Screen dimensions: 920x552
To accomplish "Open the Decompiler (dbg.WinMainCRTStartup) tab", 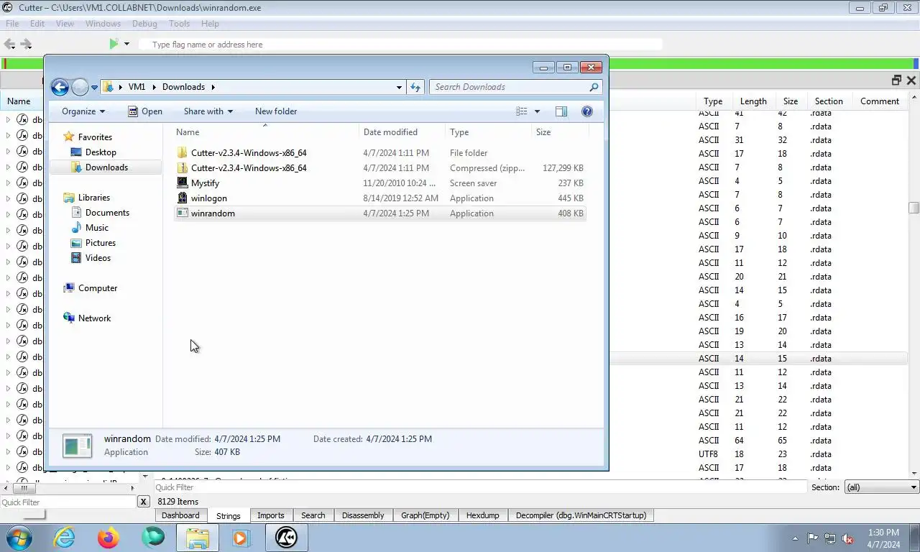I will 581,515.
